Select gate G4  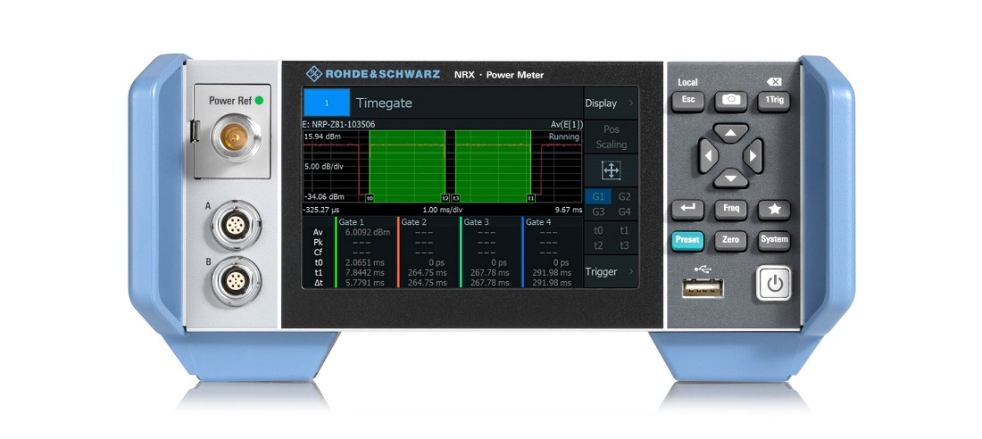624,211
